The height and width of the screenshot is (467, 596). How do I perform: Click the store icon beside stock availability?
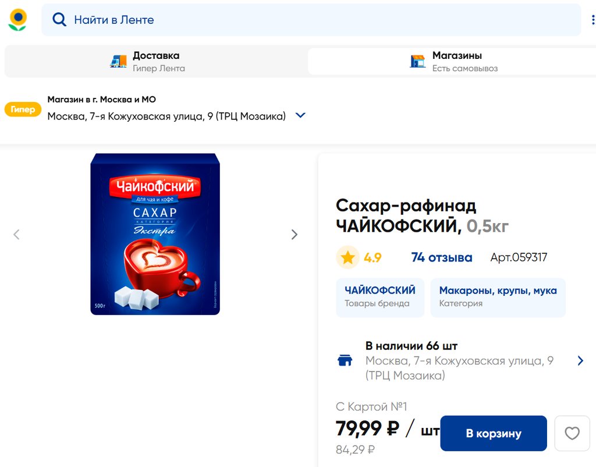point(345,360)
